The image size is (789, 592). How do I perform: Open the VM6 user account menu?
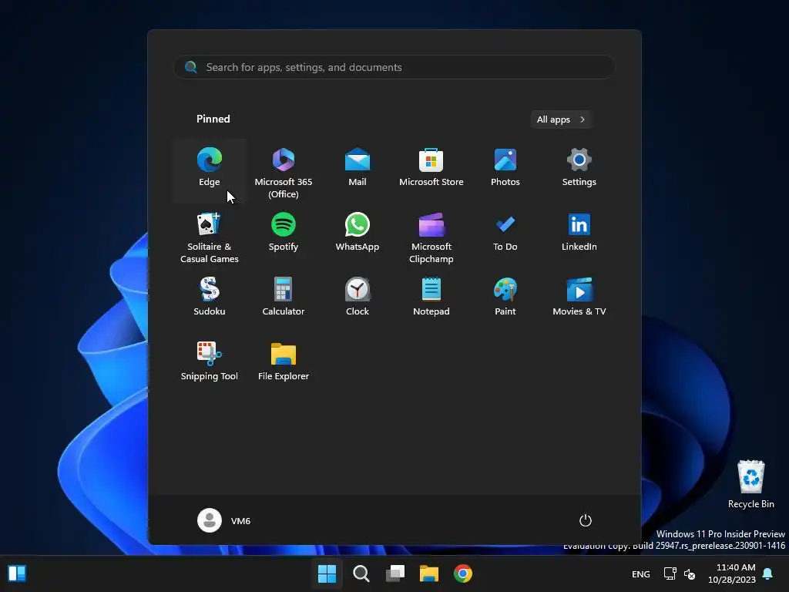click(224, 520)
